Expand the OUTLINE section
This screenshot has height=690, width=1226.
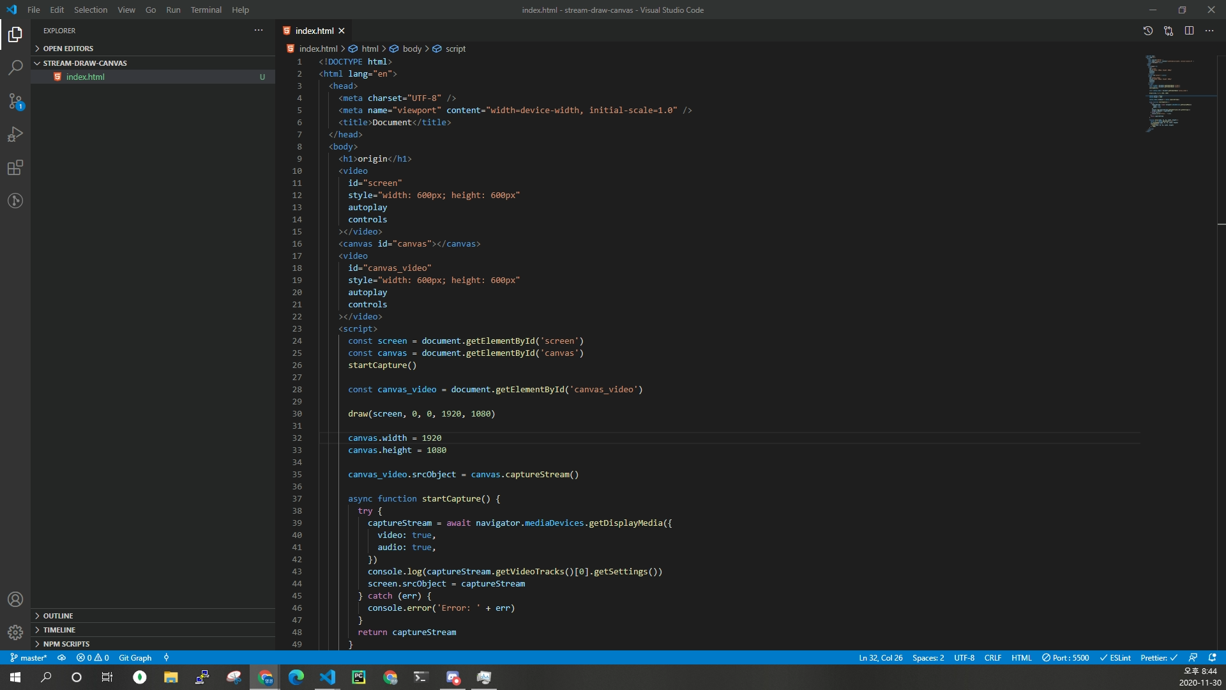click(x=57, y=616)
